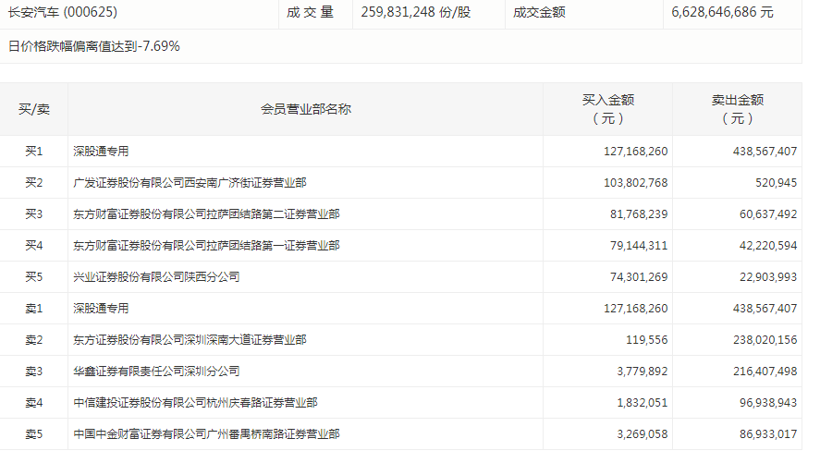Click 东方财富证券拉萨团结路第一证券营业部
The image size is (820, 451).
[x=206, y=246]
